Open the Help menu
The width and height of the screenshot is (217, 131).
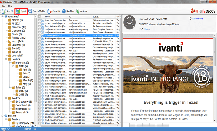point(10,6)
